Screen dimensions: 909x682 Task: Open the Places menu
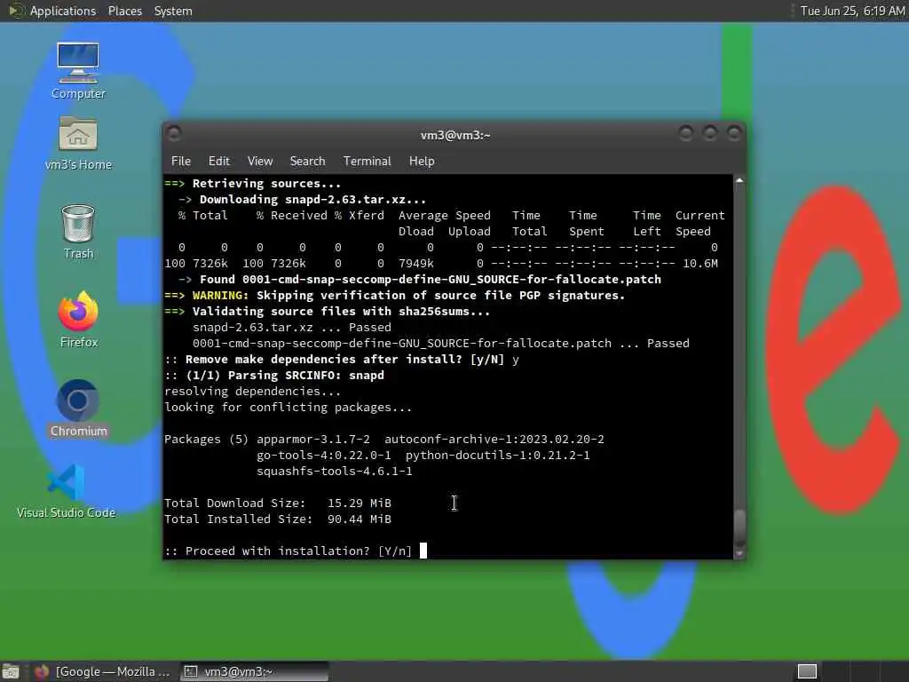(124, 11)
